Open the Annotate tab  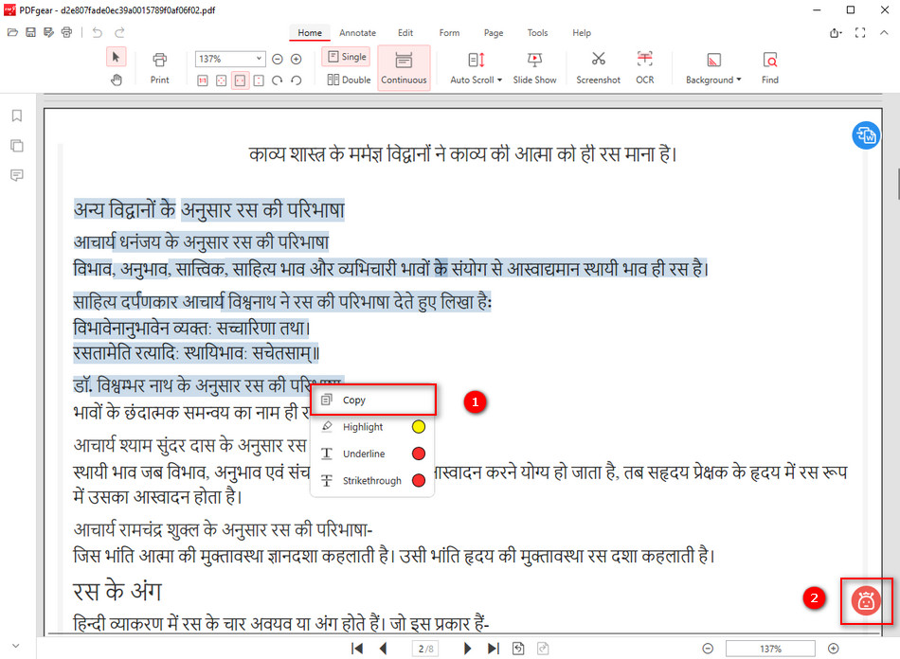click(x=357, y=33)
